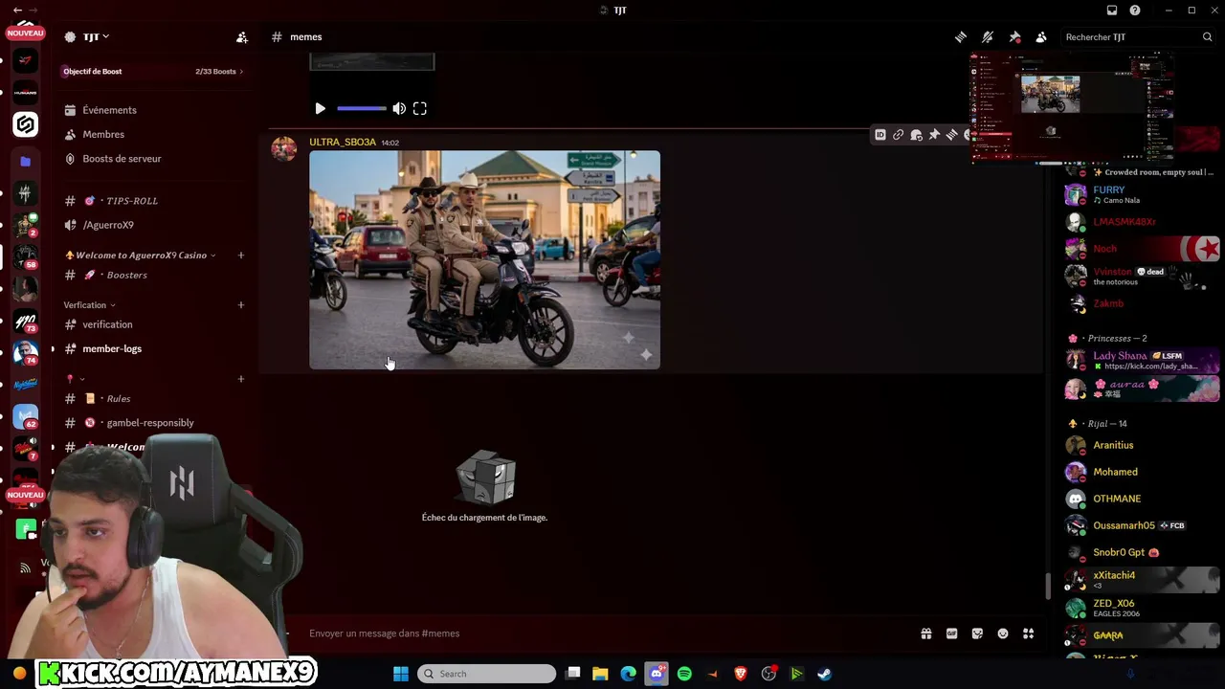Open the member-logs channel

[112, 349]
